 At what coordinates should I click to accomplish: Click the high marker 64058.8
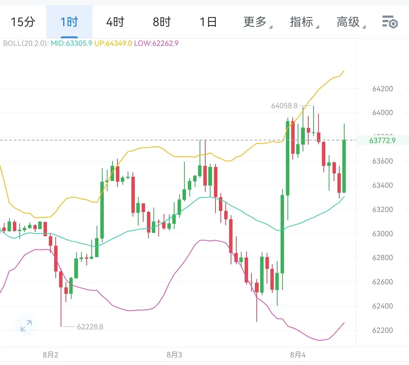coord(284,106)
